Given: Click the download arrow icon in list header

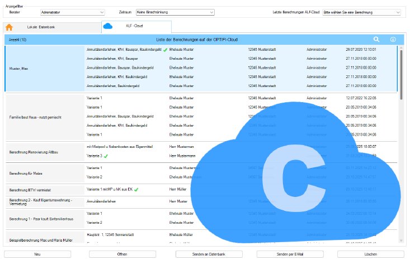Looking at the screenshot, I should click(393, 40).
